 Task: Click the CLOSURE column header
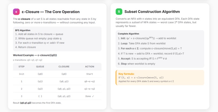64,67
